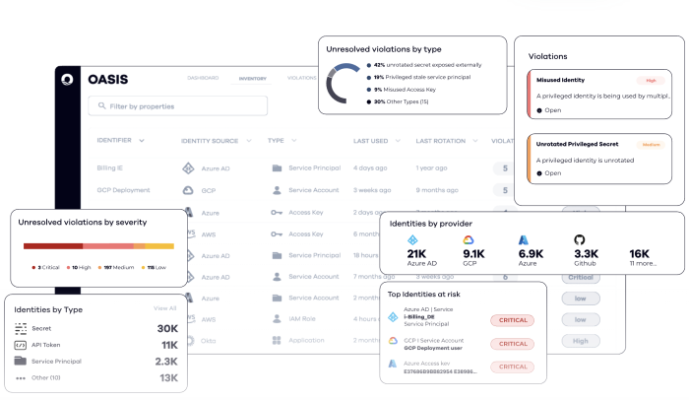Select the Inventory tab

pos(252,77)
